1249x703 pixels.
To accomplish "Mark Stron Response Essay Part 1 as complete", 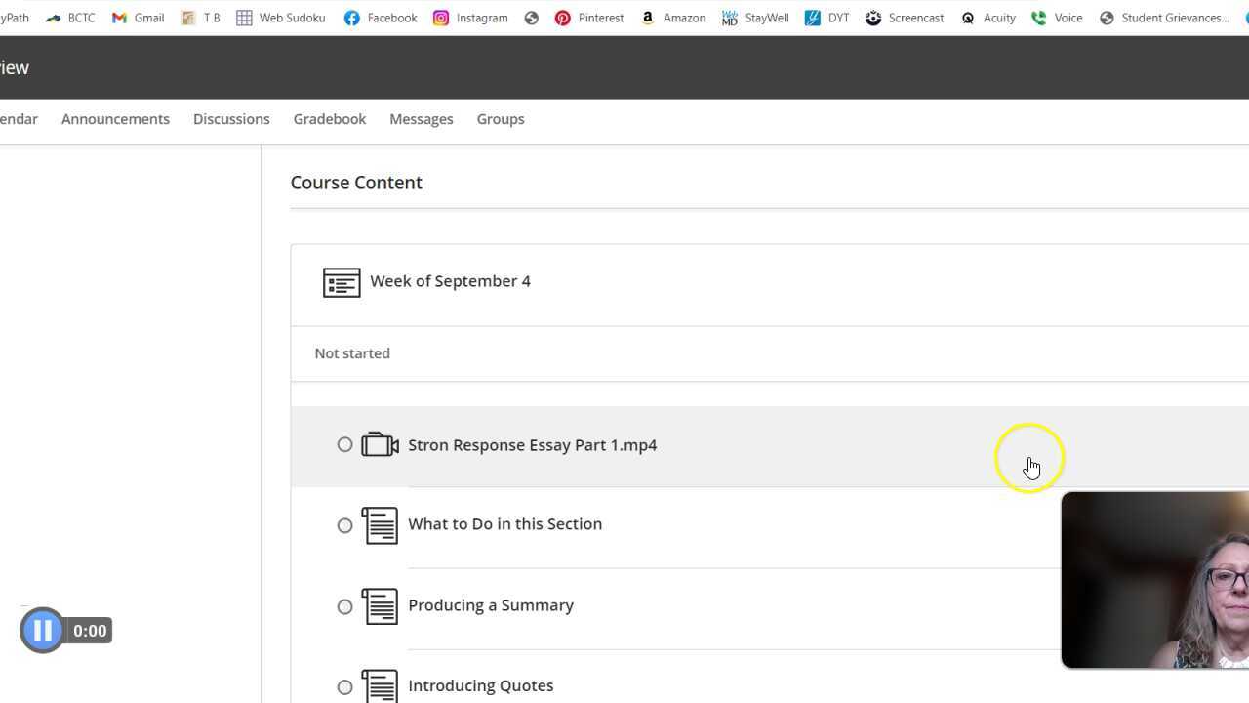I will (x=344, y=445).
